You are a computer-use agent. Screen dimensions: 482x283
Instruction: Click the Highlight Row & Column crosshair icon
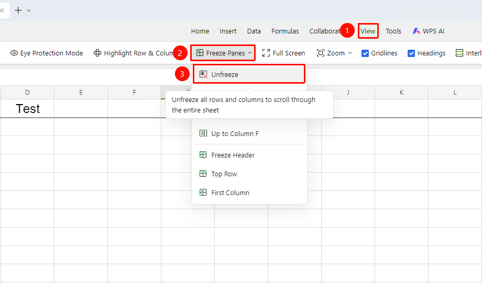click(x=97, y=53)
